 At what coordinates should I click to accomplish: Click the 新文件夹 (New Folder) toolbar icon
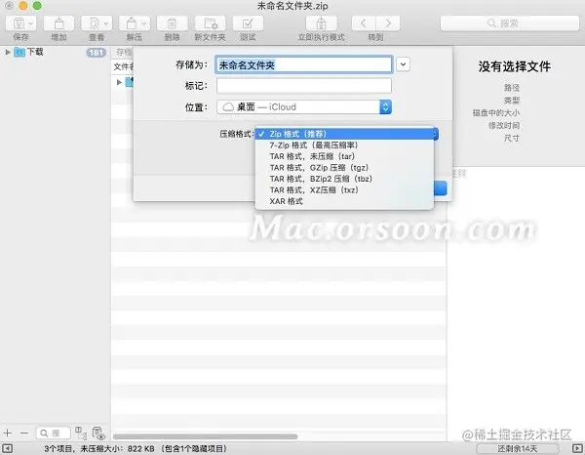210,23
